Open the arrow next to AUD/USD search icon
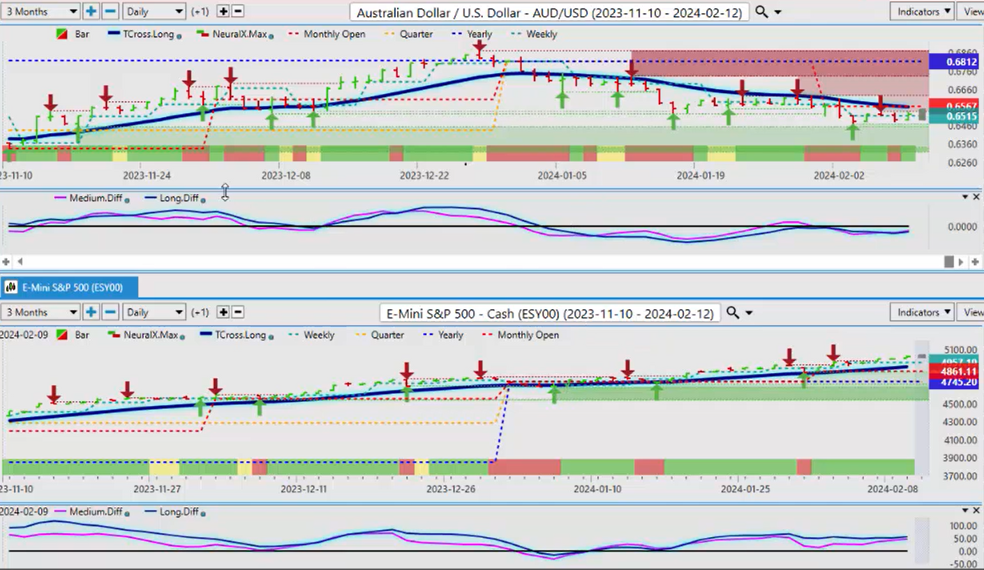This screenshot has height=570, width=984. 777,13
